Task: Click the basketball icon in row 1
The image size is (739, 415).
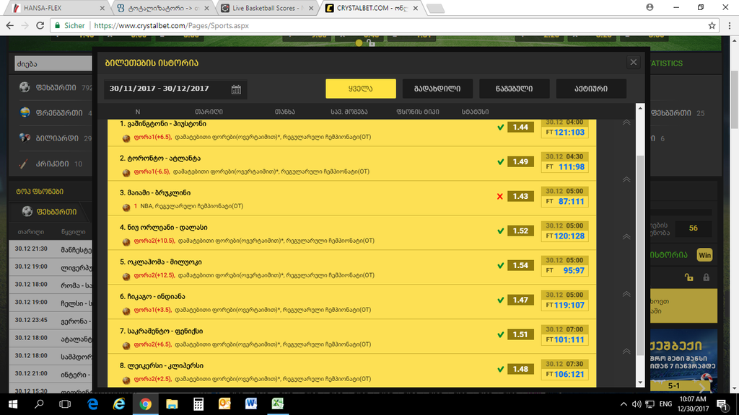Action: pyautogui.click(x=126, y=138)
